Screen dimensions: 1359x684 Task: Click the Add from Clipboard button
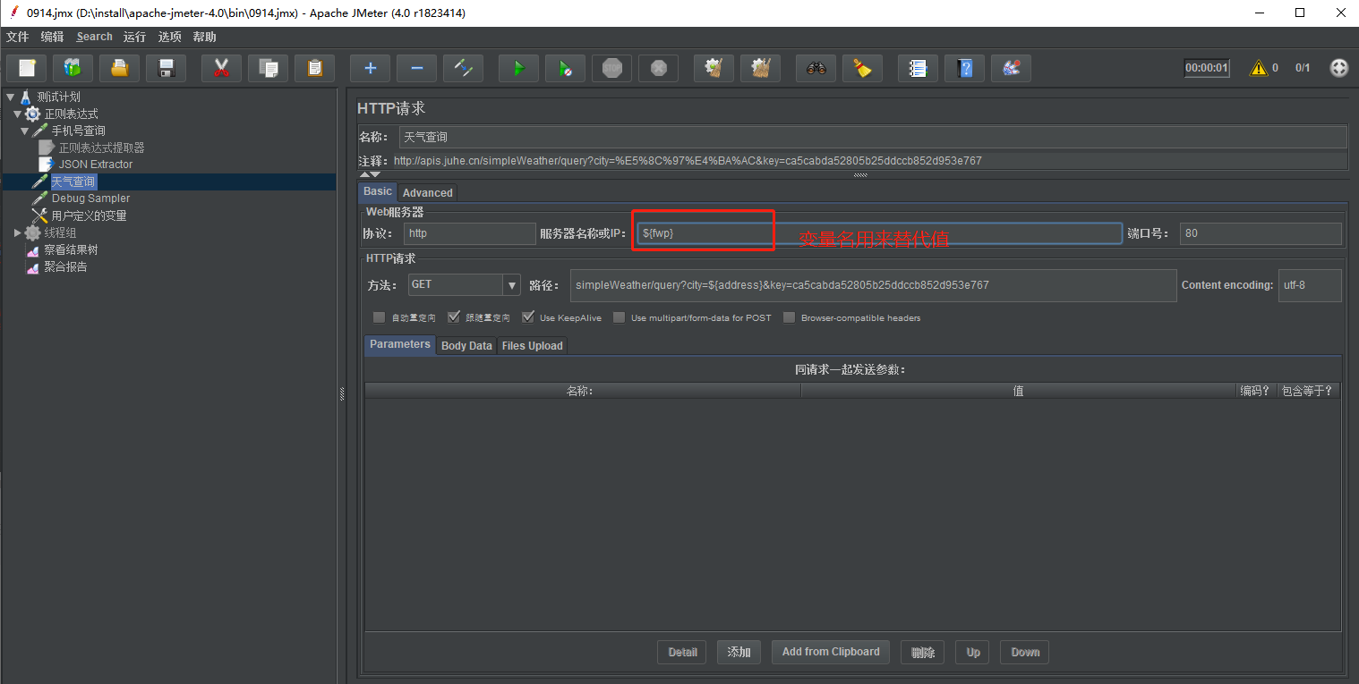coord(831,652)
